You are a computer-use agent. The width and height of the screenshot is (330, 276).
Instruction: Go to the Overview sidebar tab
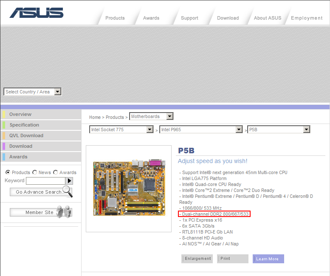41,114
